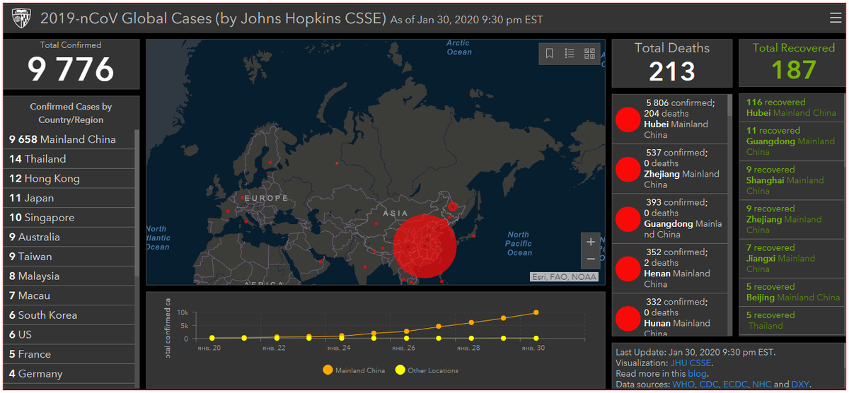Open the DXY data source link
Viewport: 849px width, 393px height.
tap(799, 384)
